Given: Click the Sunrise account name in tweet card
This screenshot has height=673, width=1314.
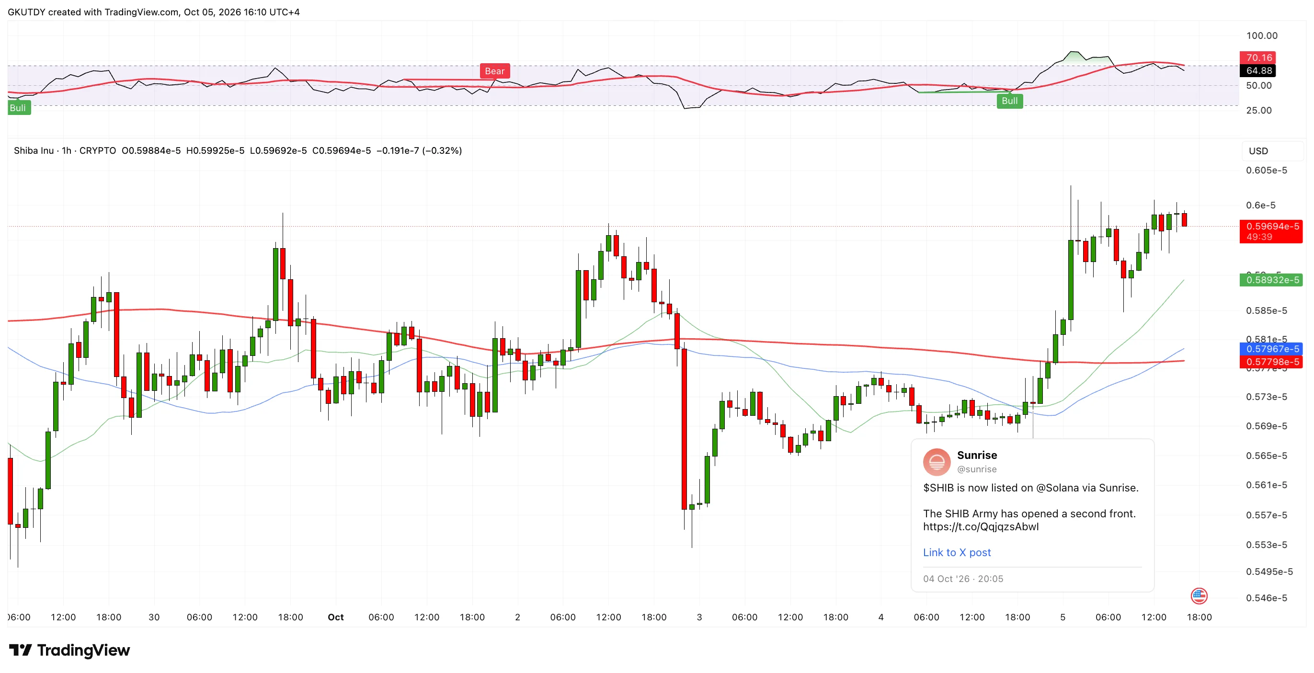Looking at the screenshot, I should [x=977, y=455].
